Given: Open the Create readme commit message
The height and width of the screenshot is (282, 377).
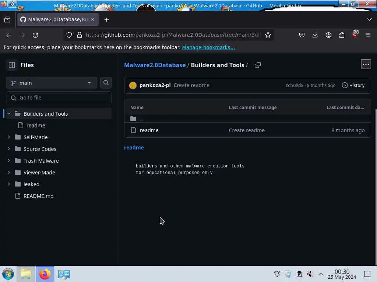Looking at the screenshot, I should pos(191,85).
